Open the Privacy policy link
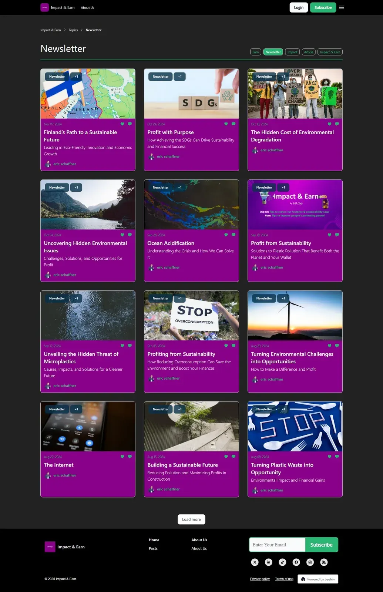The image size is (383, 592). coord(260,579)
